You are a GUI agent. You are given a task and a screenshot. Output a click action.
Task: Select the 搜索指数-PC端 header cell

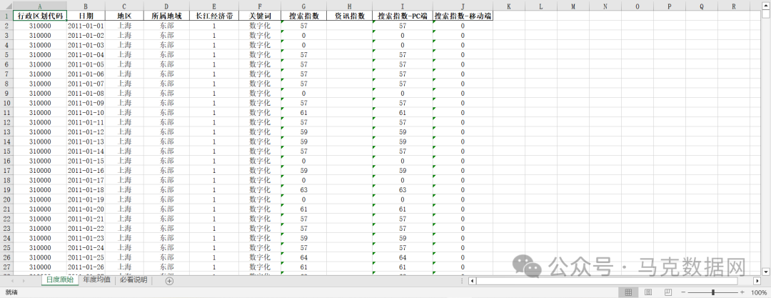[x=403, y=16]
